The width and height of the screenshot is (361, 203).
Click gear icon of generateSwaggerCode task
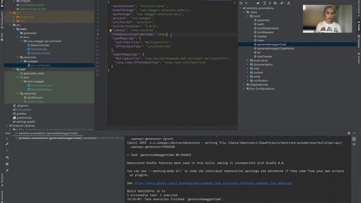255,45
